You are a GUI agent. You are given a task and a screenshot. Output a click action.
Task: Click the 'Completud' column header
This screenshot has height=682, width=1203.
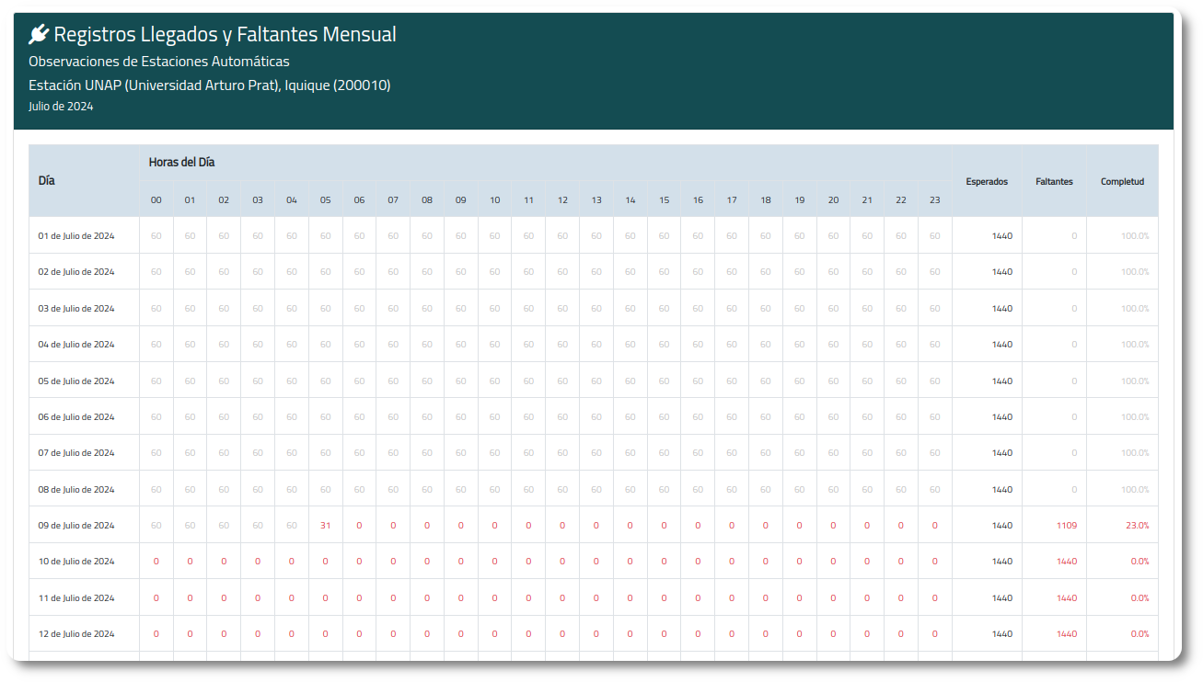[1122, 182]
